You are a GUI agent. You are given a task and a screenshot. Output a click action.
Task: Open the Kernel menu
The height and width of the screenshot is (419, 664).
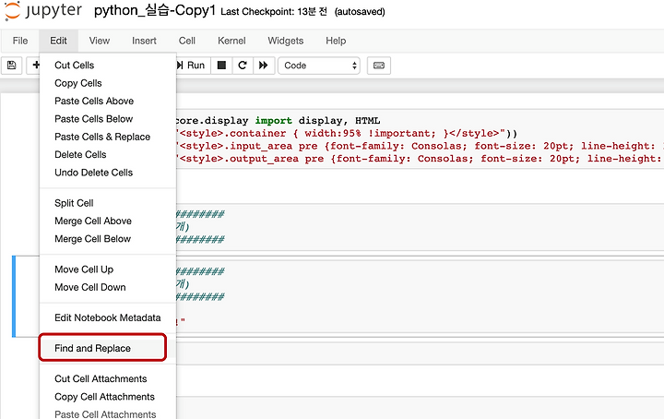pyautogui.click(x=231, y=41)
